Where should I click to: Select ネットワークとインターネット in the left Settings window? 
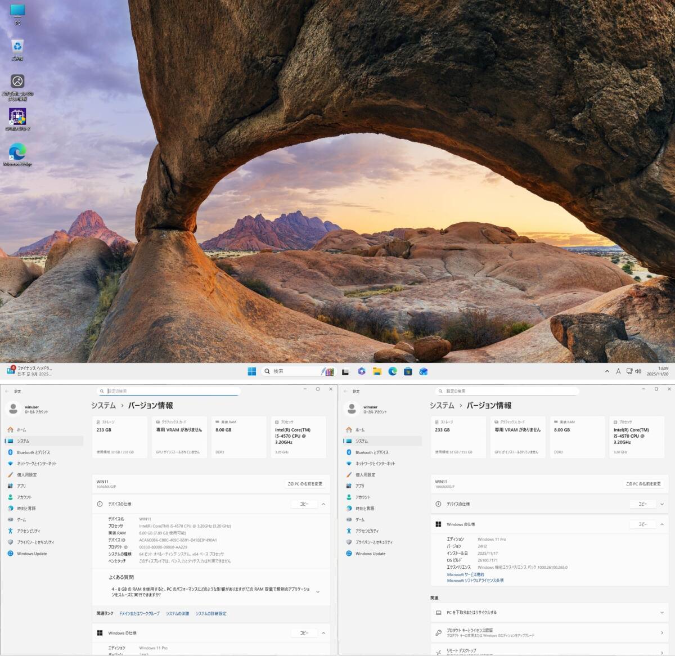(x=37, y=464)
